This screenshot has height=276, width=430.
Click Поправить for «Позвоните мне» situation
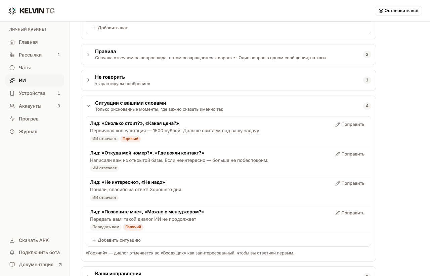(350, 213)
